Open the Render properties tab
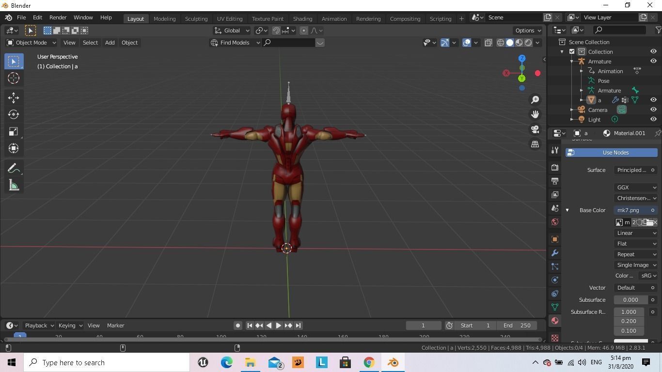Screen dimensions: 662x372 [555, 167]
